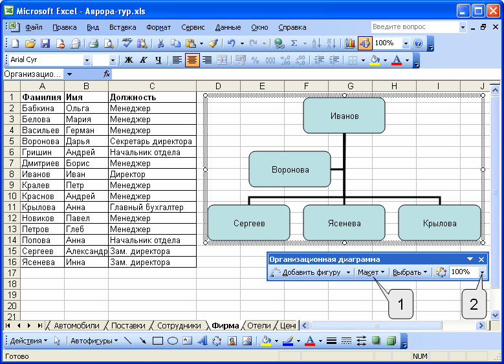Viewport: 504px width, 364px height.
Task: Open the Вставка menu
Action: pos(122,27)
